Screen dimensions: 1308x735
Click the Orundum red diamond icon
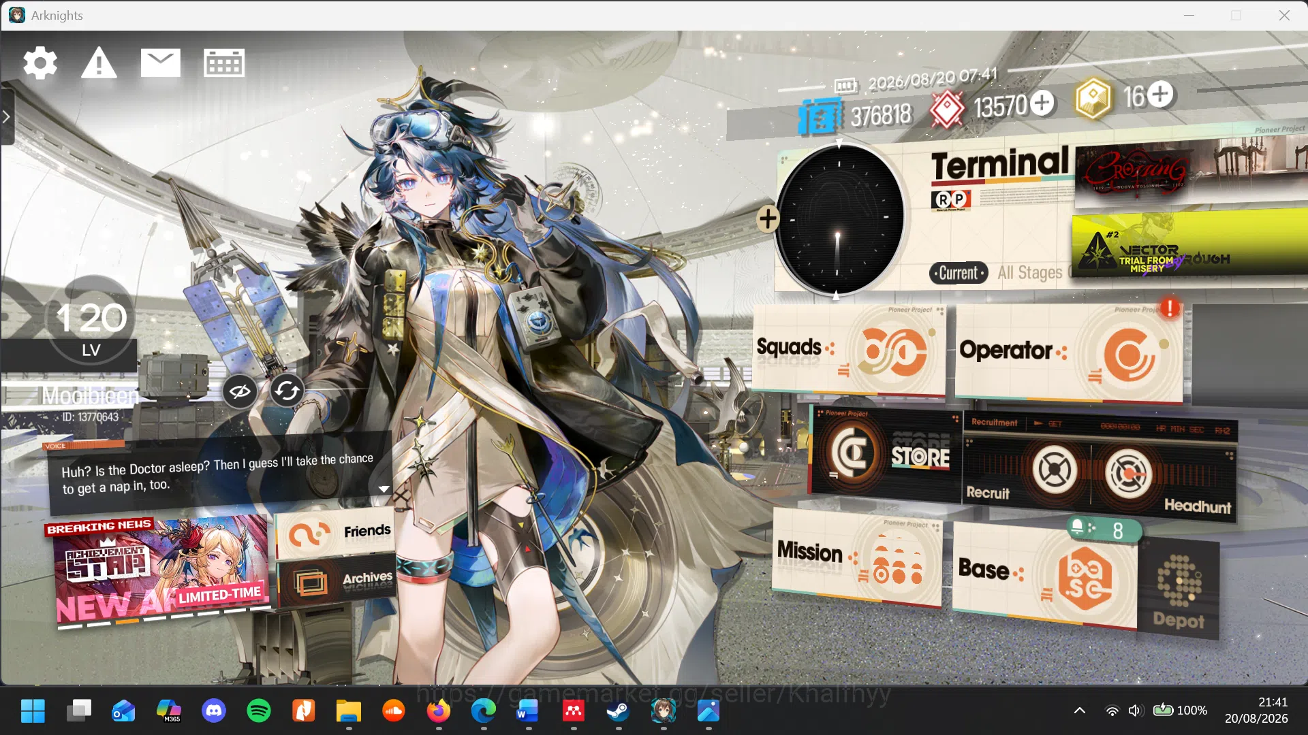[x=948, y=109]
